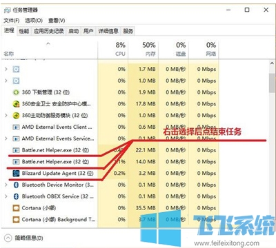Viewport: 276px width, 248px height.
Task: Click the 360主动防御服务模块 process icon
Action: coord(16,115)
